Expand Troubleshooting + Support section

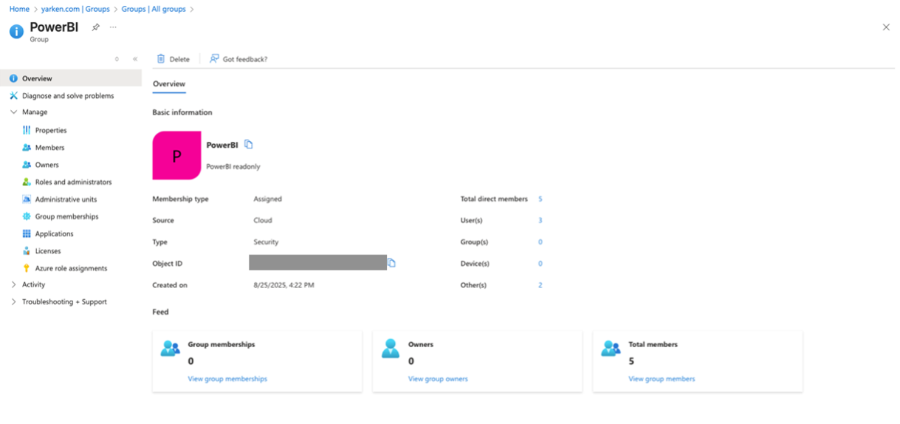(x=13, y=301)
